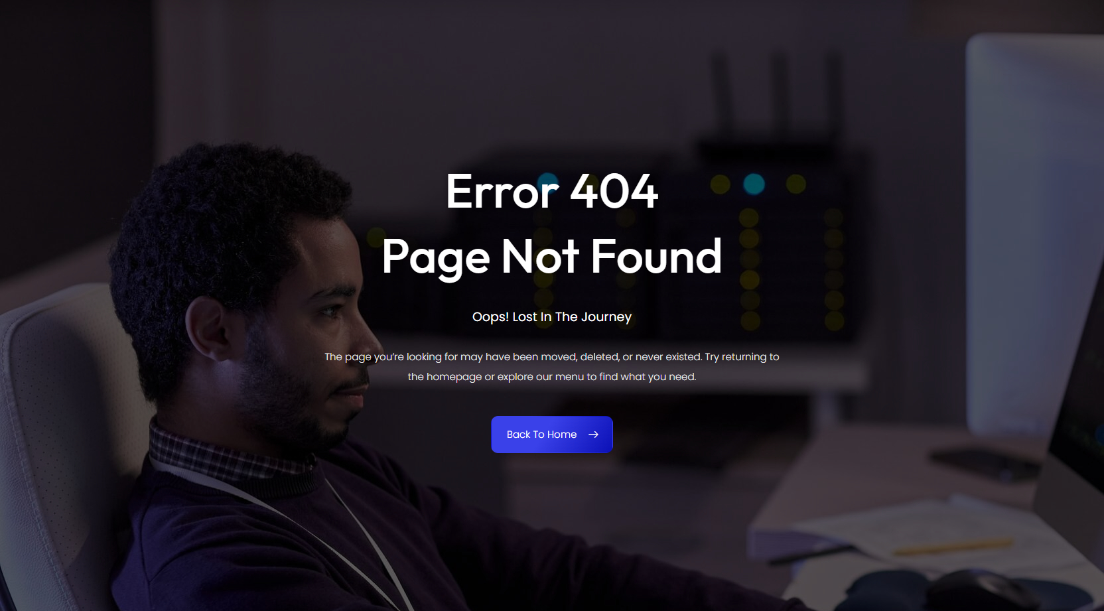
Task: Click the yellow pencil lying on the papers
Action: pos(953,547)
